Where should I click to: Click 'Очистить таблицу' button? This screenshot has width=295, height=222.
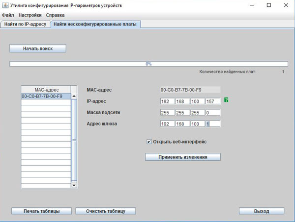pyautogui.click(x=105, y=211)
